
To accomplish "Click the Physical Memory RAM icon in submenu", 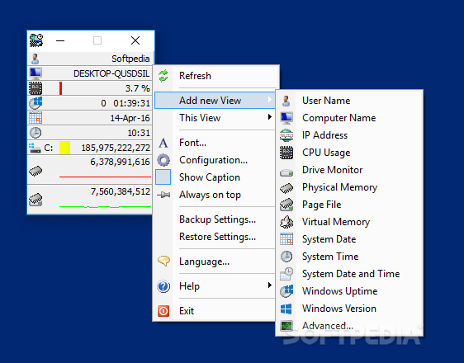I will tap(286, 188).
